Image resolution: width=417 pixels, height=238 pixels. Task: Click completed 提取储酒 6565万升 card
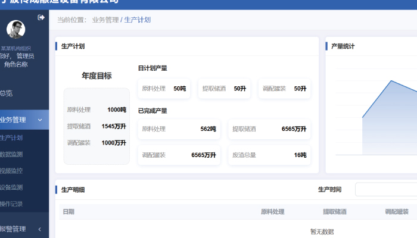[269, 129]
